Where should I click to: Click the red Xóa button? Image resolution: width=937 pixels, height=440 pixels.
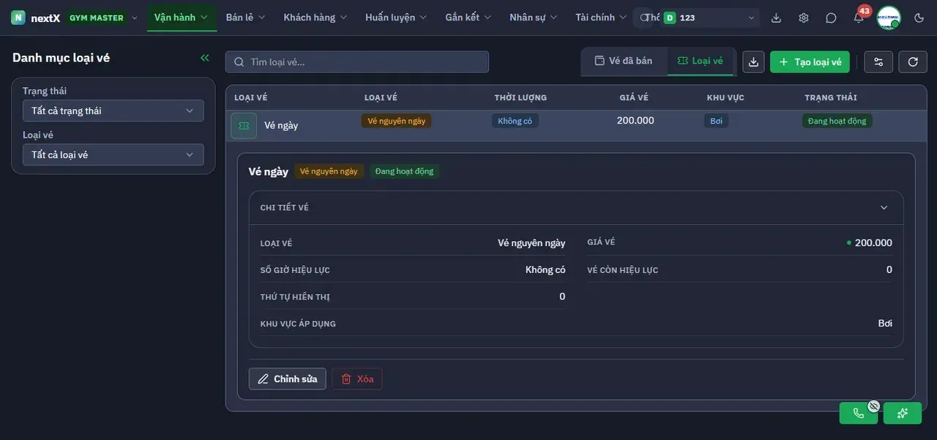357,379
